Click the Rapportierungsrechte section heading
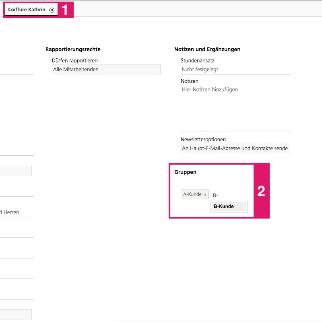The width and height of the screenshot is (322, 322). pyautogui.click(x=73, y=49)
